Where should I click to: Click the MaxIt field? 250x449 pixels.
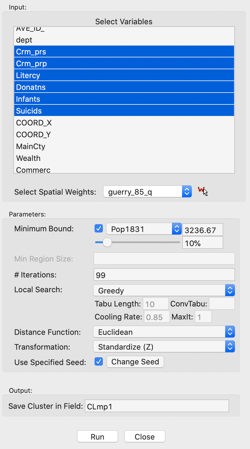[x=203, y=317]
